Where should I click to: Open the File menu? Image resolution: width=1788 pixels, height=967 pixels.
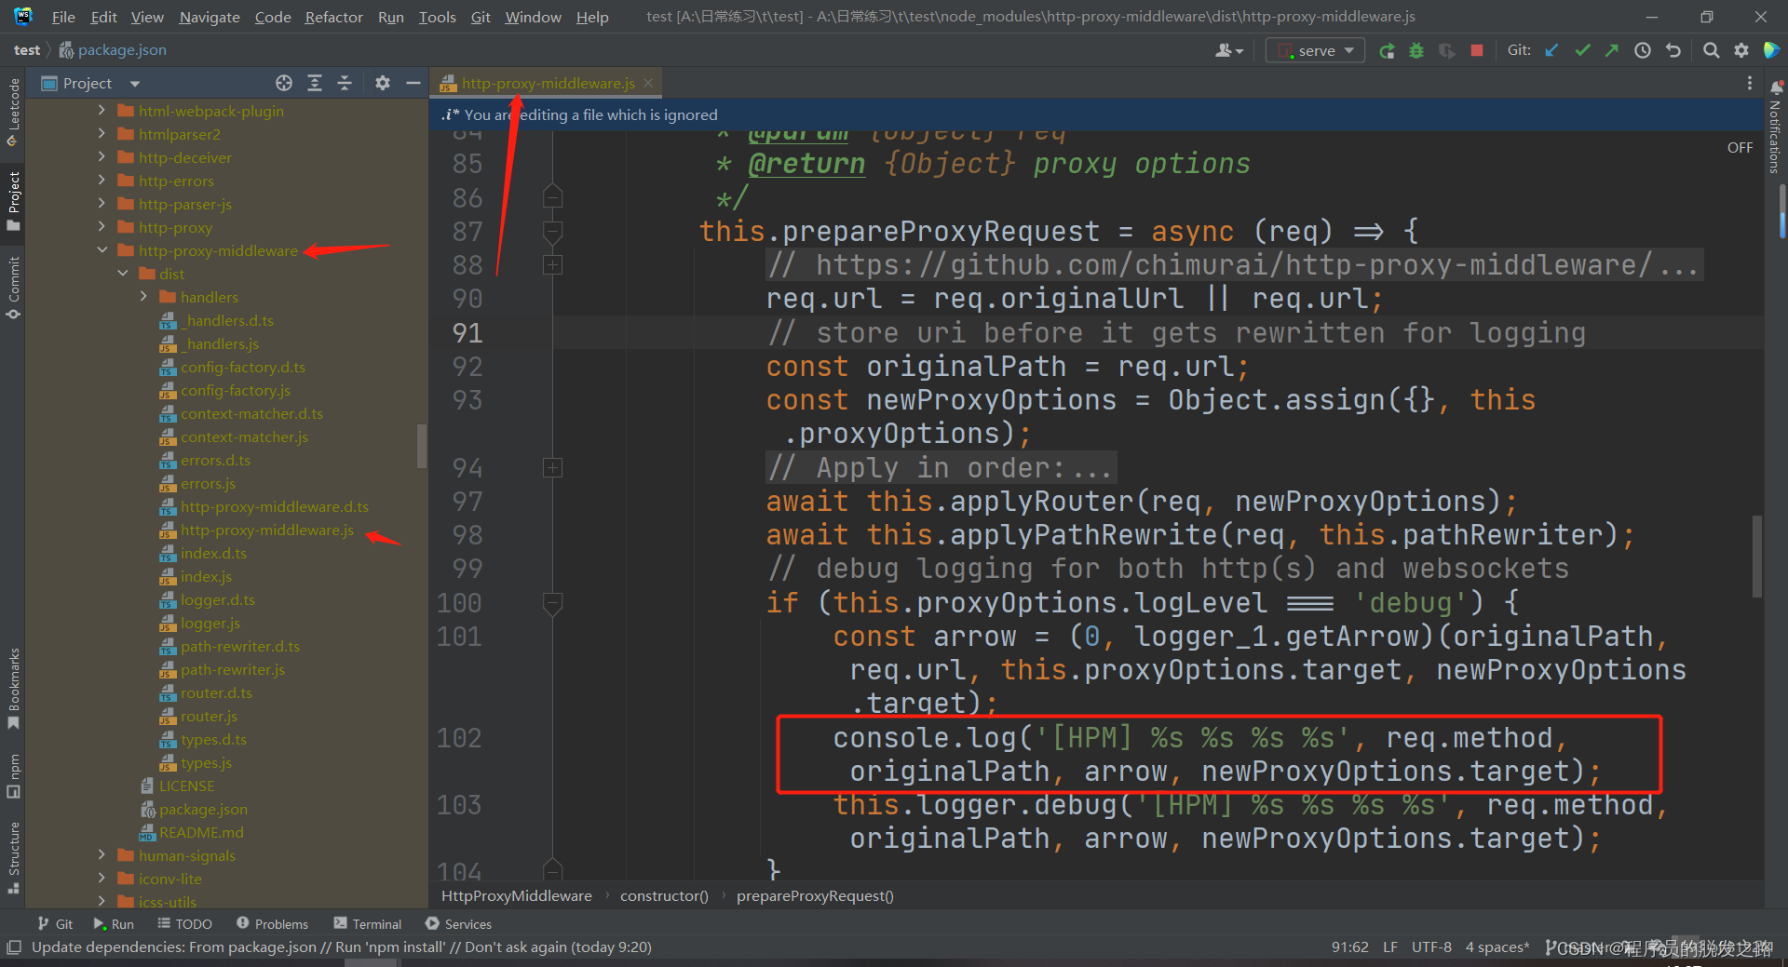click(63, 17)
